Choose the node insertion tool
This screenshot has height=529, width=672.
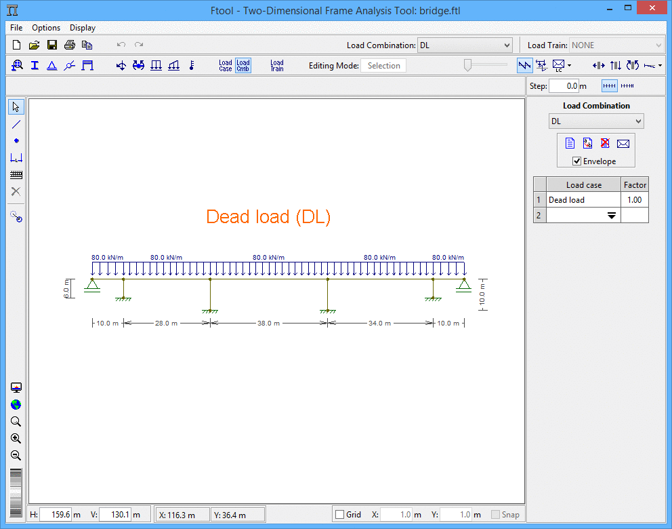tap(15, 140)
